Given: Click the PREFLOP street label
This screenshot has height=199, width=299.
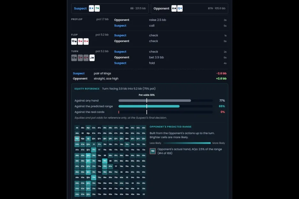Looking at the screenshot, I should coord(77,19).
